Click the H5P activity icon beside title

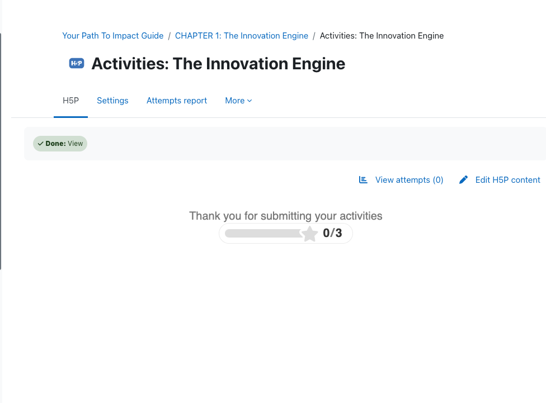tap(77, 63)
